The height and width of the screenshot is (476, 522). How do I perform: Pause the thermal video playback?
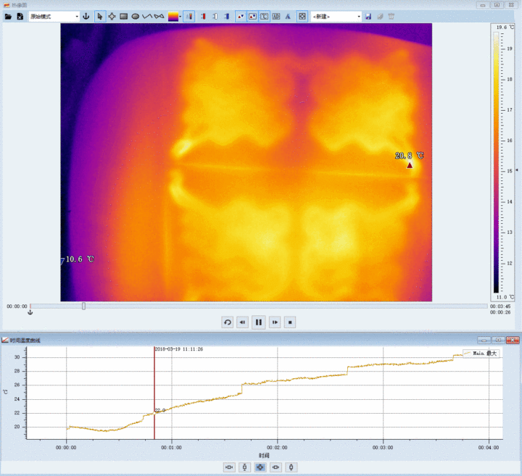(x=259, y=322)
